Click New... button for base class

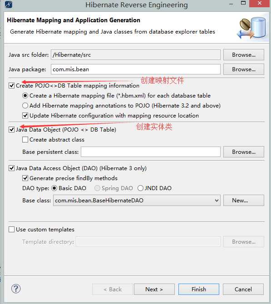244,201
